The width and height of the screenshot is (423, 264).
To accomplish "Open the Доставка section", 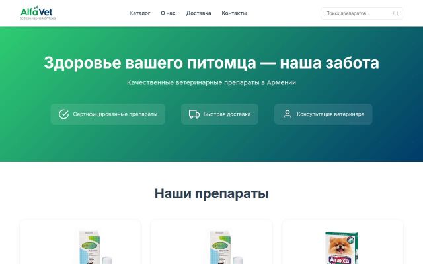I will click(x=198, y=13).
